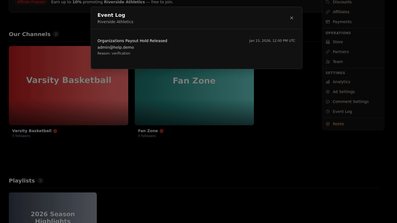The width and height of the screenshot is (397, 223).
Task: Click the Payments card icon
Action: coord(328,22)
